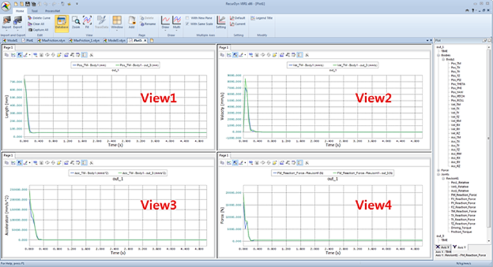Open the Window dropdown in View group
493x267 pixels.
pos(117,23)
